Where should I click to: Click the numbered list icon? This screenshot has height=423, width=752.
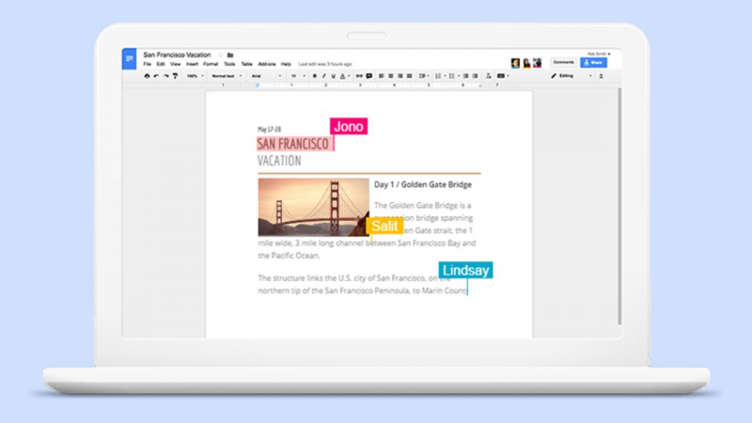click(x=440, y=76)
